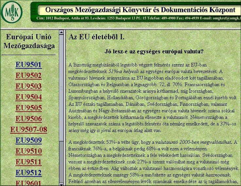Open the EU9504 link
This screenshot has width=241, height=186.
point(28,97)
